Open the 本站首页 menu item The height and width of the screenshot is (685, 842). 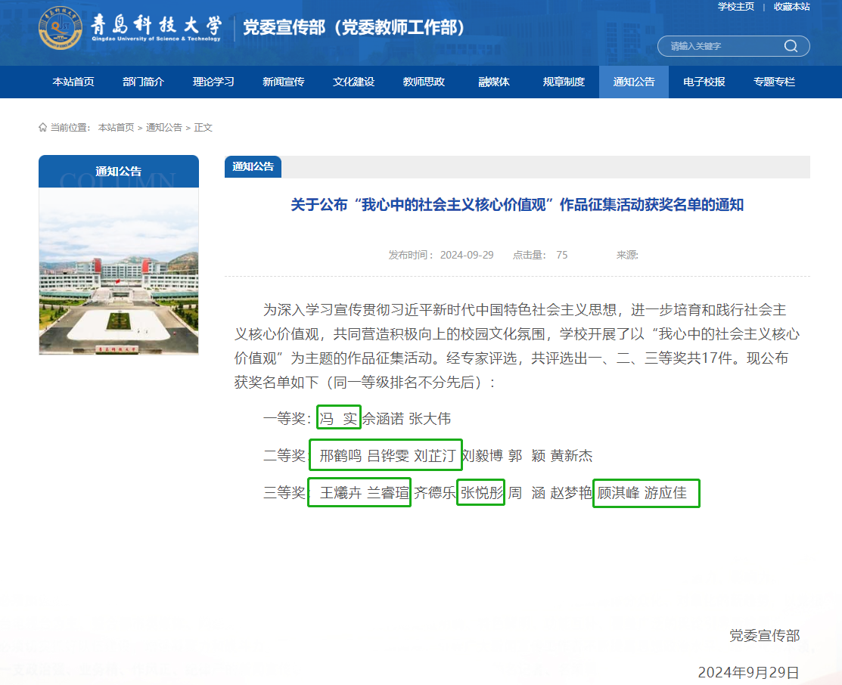(73, 82)
